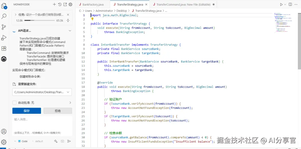This screenshot has width=301, height=149.
Task: Click the camera icon to add image
Action: tap(62, 141)
